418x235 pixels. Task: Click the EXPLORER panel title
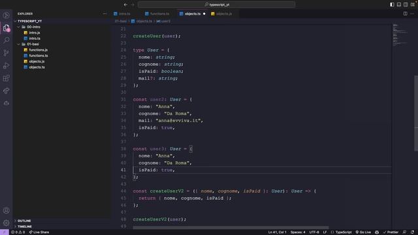point(25,14)
